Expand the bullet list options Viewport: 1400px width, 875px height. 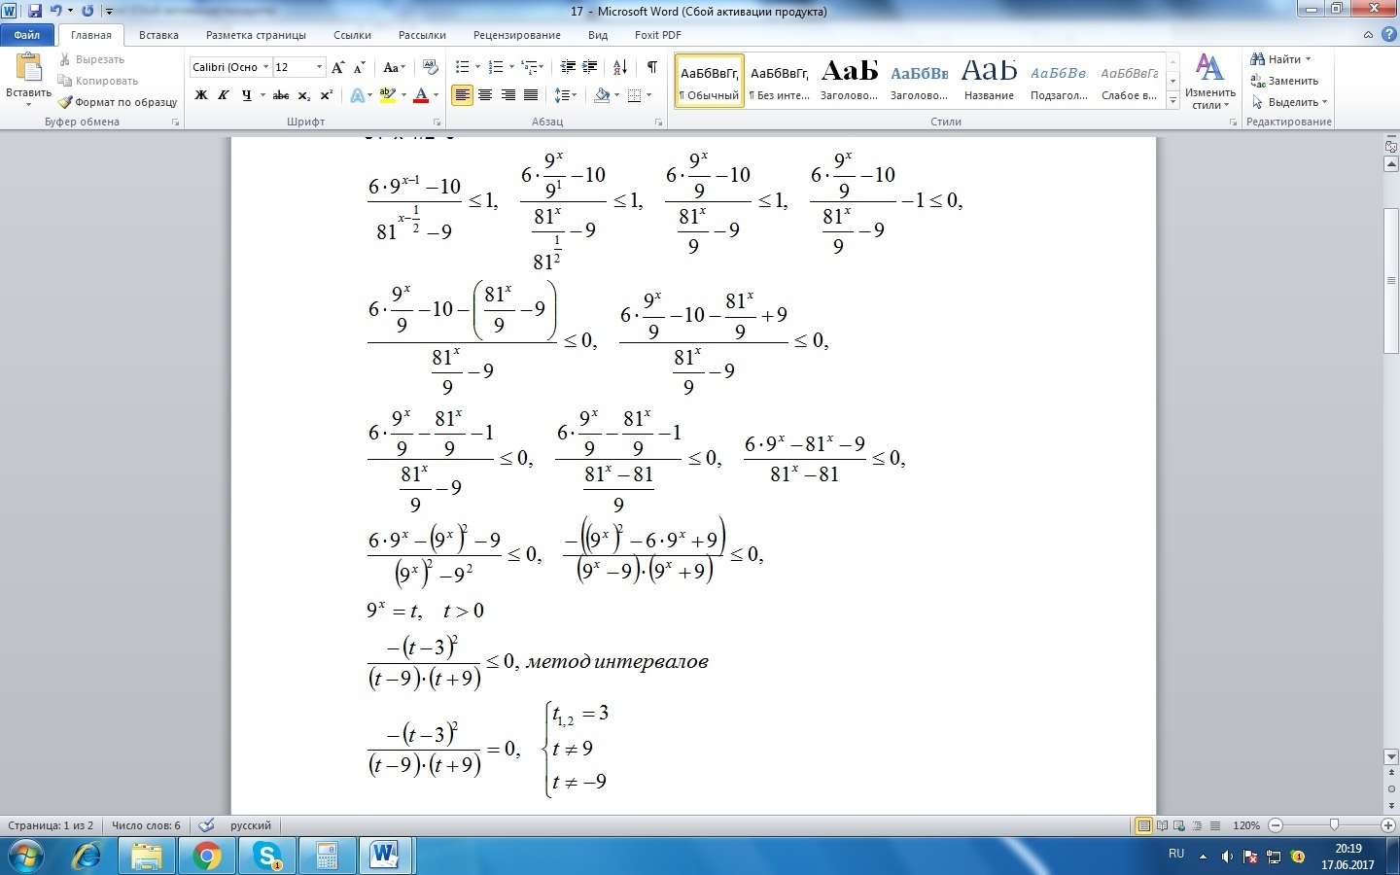click(x=477, y=67)
